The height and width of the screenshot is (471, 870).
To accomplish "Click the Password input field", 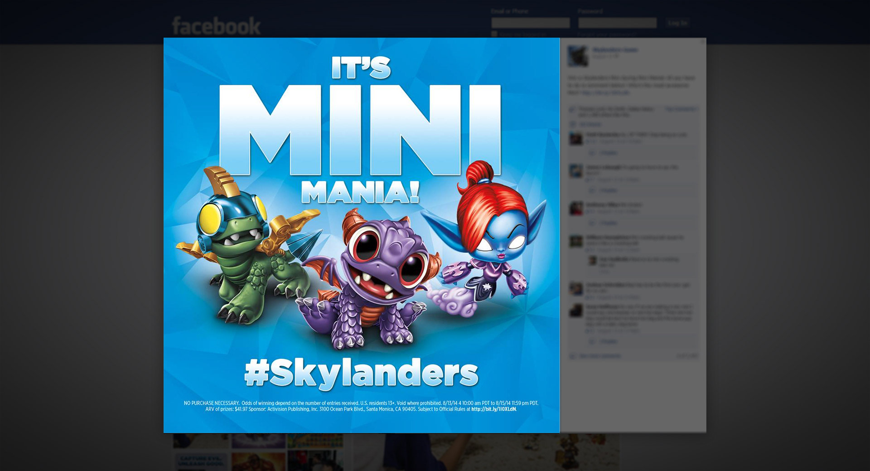I will click(617, 23).
